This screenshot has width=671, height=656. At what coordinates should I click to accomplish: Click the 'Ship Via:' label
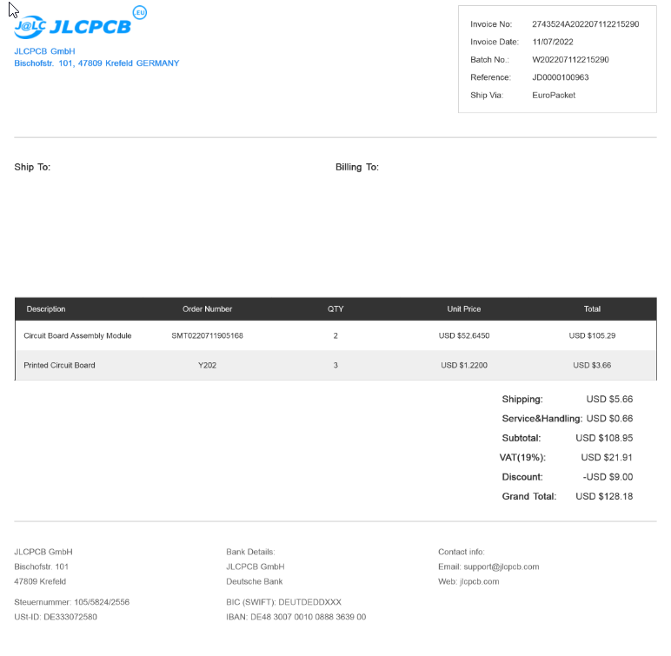(x=487, y=96)
